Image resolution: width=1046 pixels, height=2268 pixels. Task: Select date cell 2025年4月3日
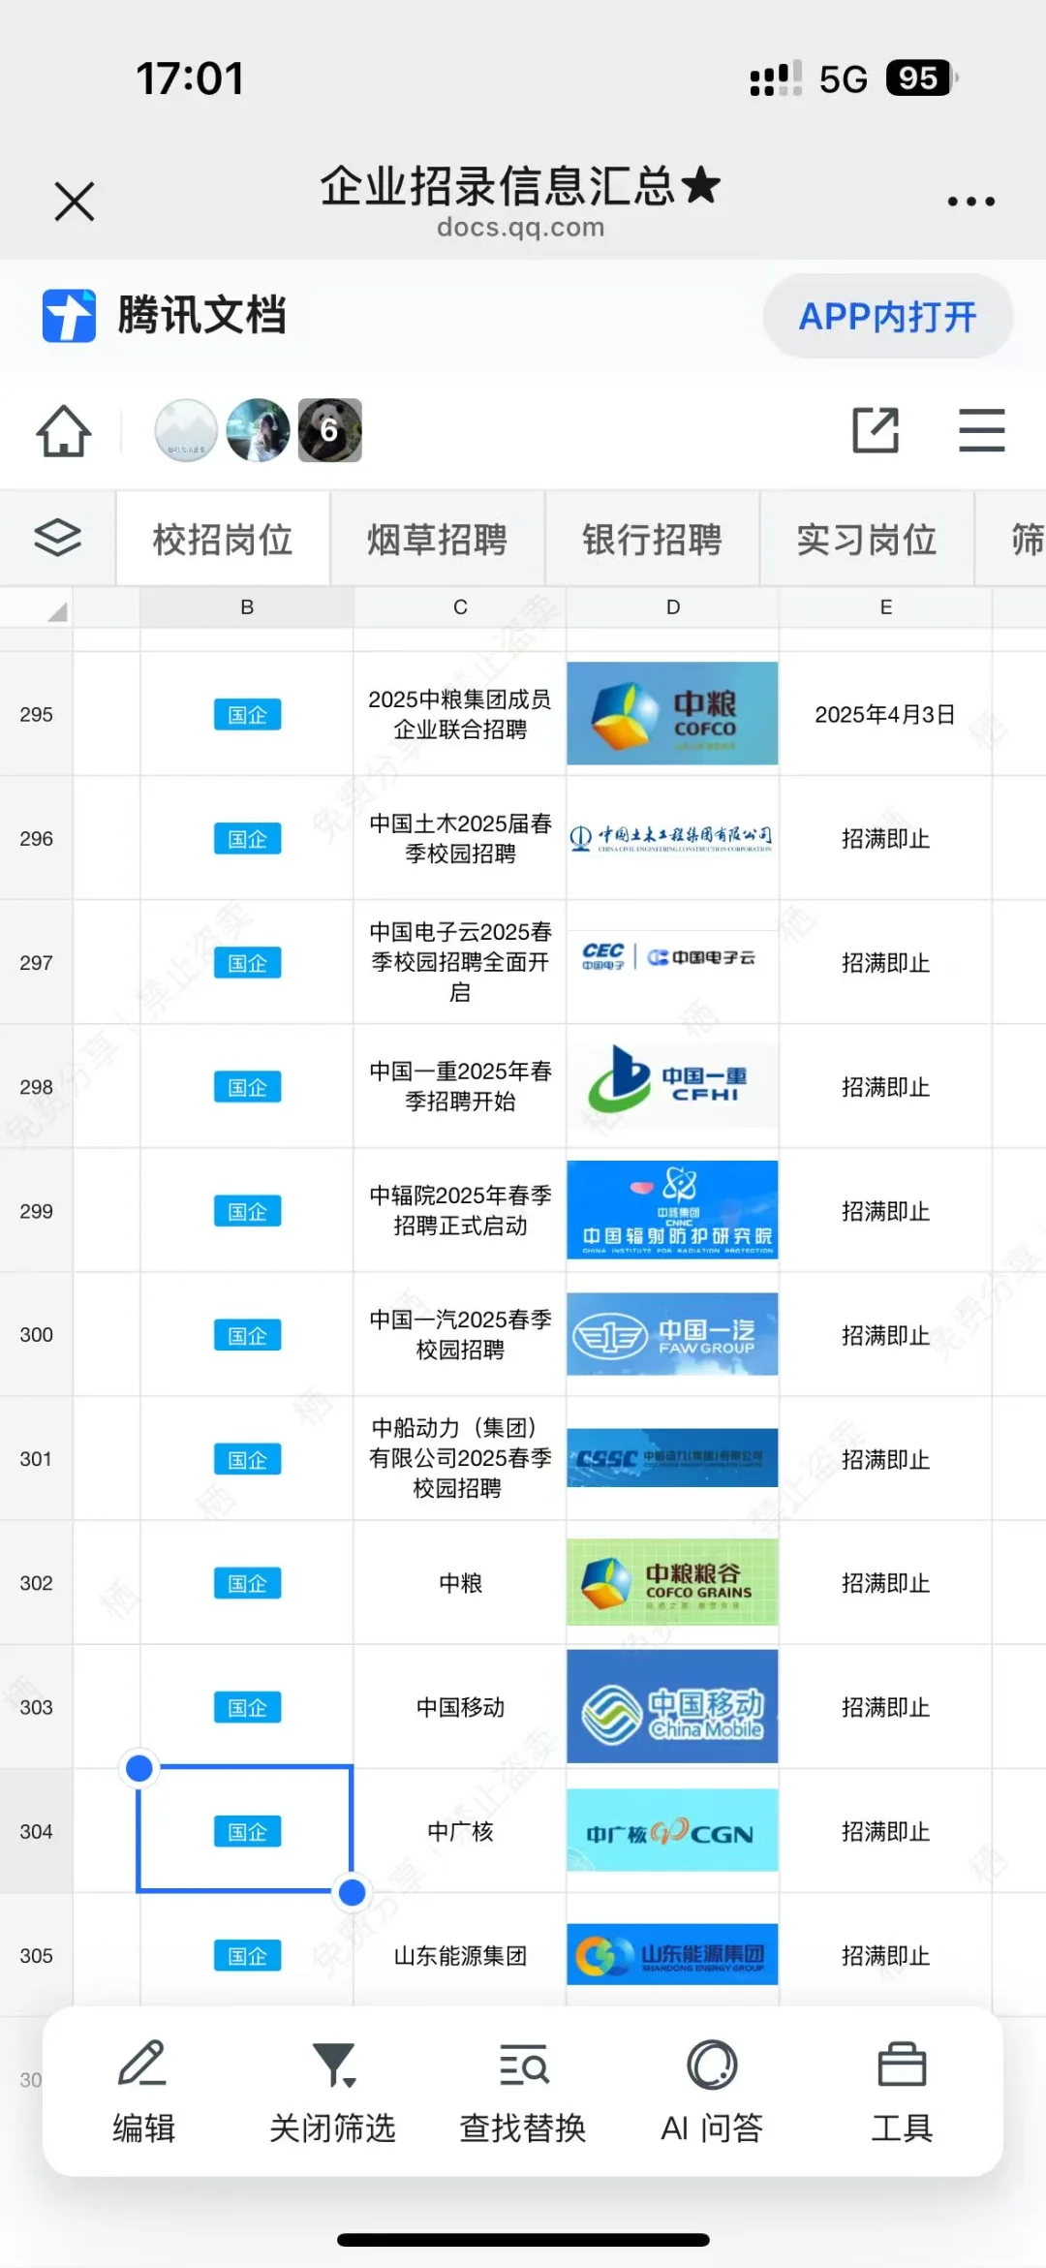click(885, 714)
